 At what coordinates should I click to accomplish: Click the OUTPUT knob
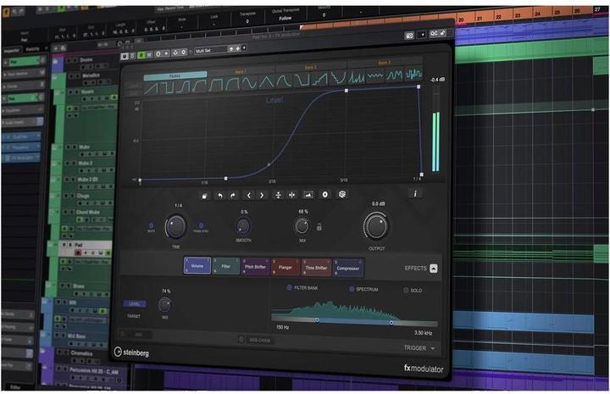376,227
